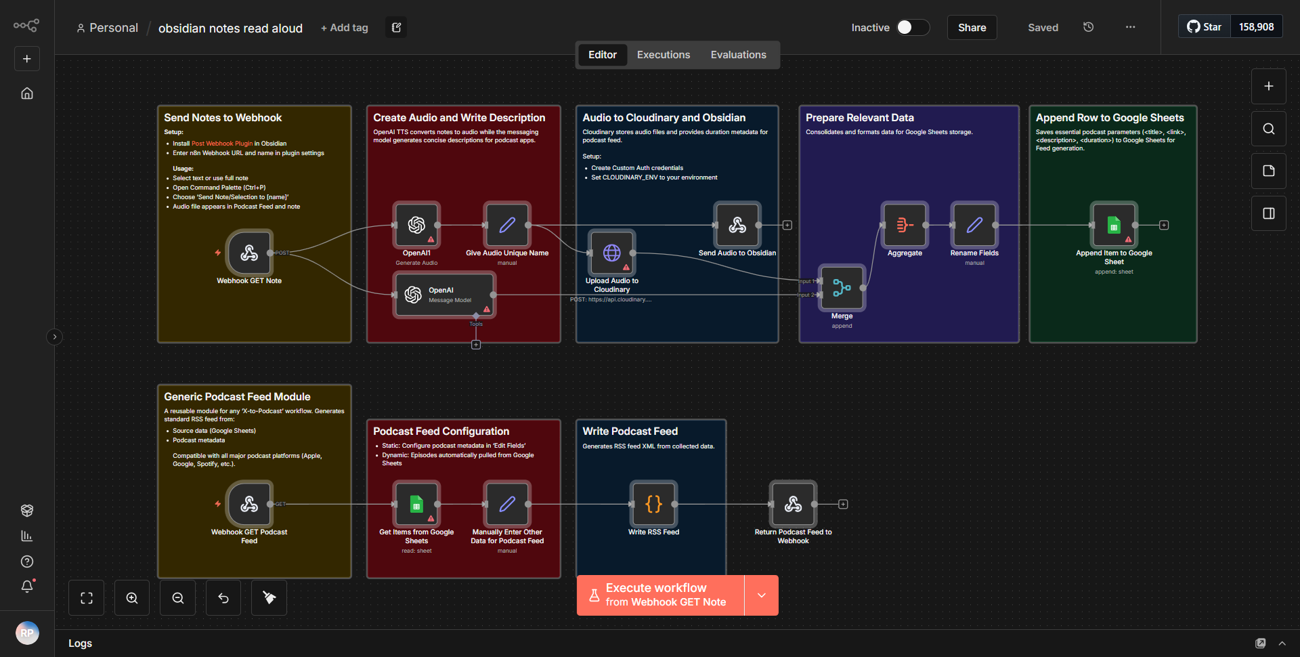Click the Share button
Screen dimensions: 1300x657
pyautogui.click(x=972, y=28)
